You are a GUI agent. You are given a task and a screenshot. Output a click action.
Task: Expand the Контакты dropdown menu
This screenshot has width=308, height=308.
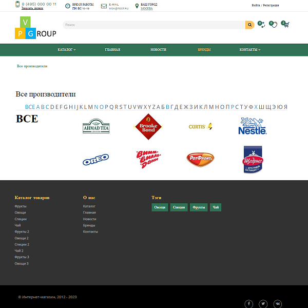249,50
